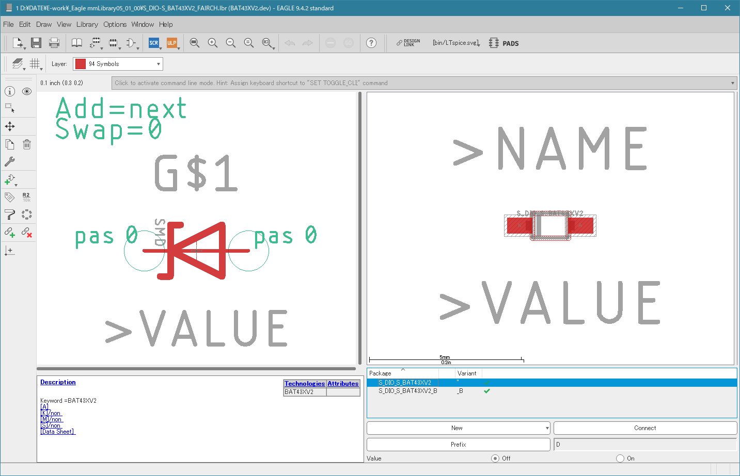Select the Add gate tool
This screenshot has width=740, height=476.
point(10,179)
